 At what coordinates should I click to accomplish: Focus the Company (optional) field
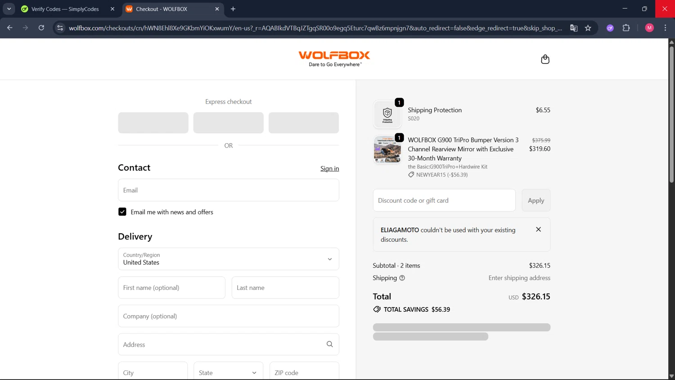(x=229, y=316)
